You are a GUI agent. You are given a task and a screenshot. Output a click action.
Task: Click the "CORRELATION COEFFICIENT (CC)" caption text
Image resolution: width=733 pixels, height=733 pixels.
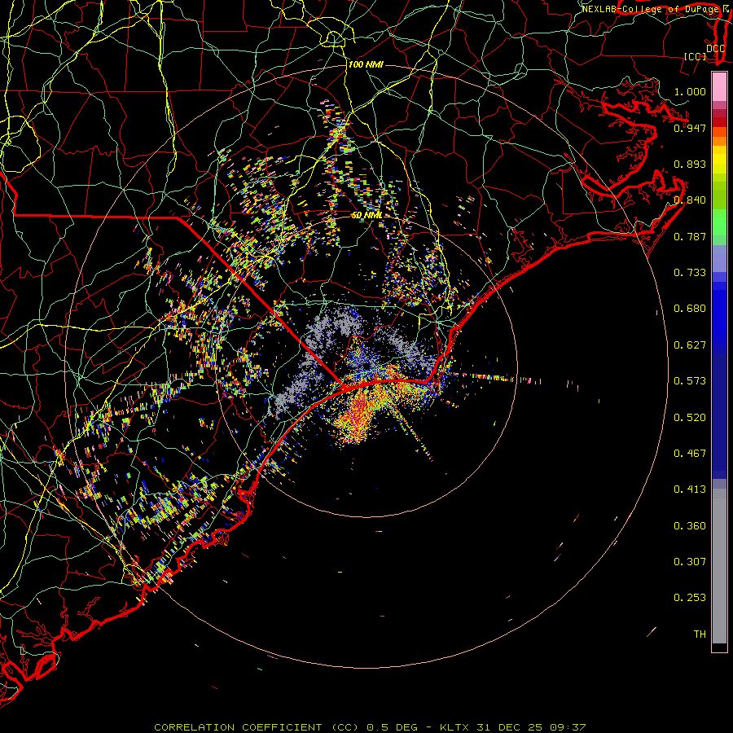pyautogui.click(x=257, y=727)
